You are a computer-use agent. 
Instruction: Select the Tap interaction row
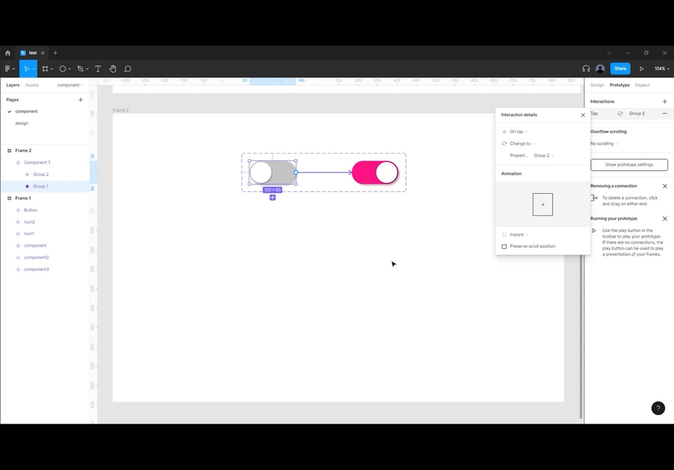629,114
